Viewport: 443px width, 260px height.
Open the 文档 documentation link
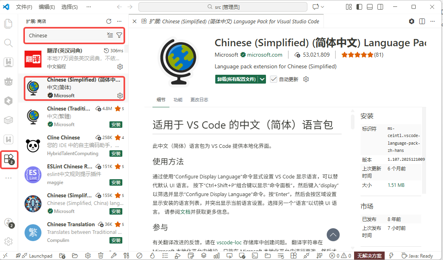point(185,212)
